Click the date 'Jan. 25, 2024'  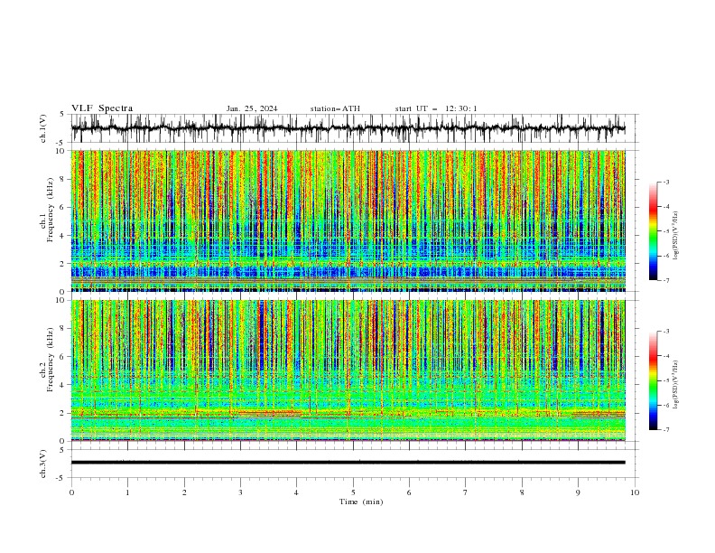pos(252,108)
